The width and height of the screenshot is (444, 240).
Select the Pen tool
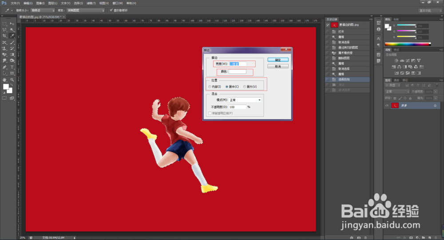[4, 67]
